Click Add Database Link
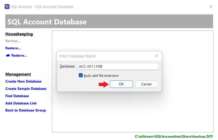The height and width of the screenshot is (140, 218). coord(21,103)
